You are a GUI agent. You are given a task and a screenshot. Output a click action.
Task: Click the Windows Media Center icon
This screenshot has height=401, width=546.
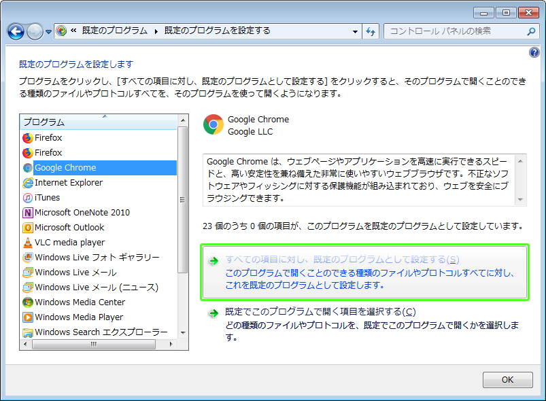click(x=27, y=302)
